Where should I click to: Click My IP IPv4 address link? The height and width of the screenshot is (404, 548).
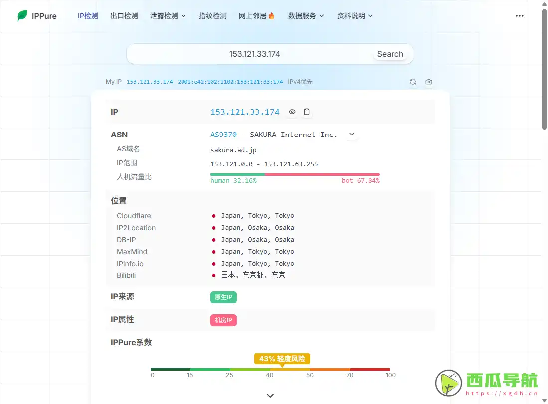[150, 82]
